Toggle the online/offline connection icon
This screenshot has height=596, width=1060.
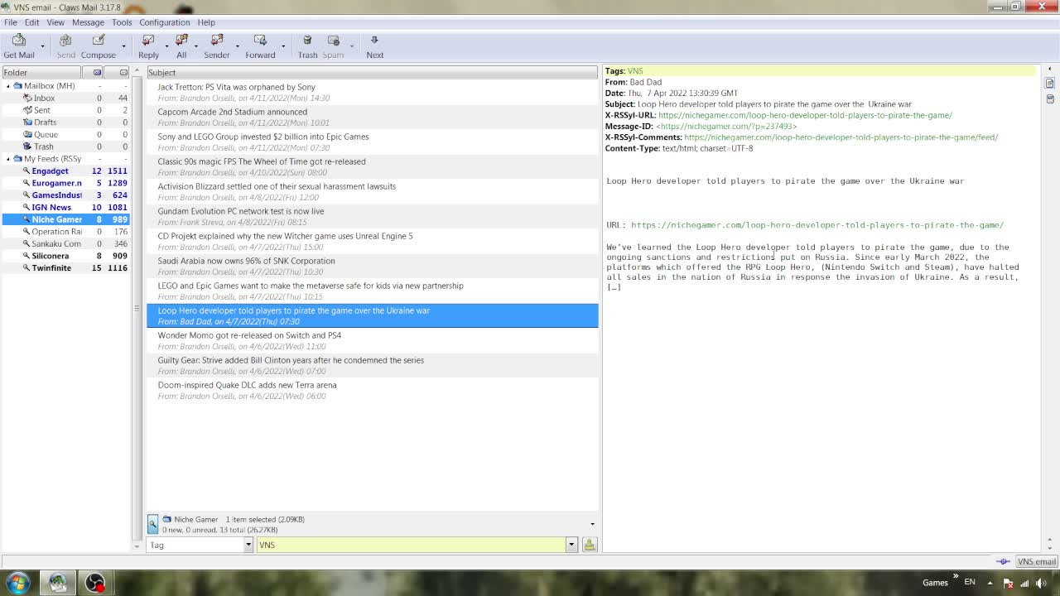point(1003,561)
